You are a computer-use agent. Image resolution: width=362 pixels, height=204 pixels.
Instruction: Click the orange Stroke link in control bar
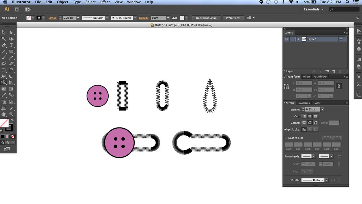click(53, 18)
